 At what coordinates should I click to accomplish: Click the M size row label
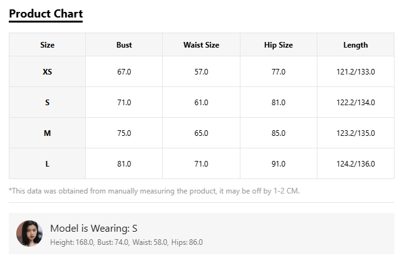(x=48, y=133)
